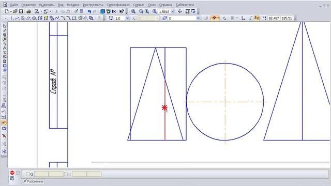The height and width of the screenshot is (186, 331).
Task: Click the top geometry panel icon in left sidebar
Action: (x=4, y=26)
